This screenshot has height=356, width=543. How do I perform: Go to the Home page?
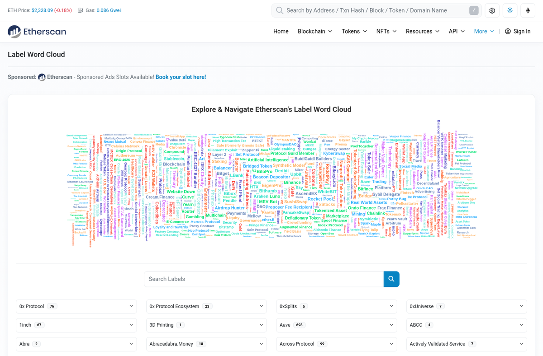(x=281, y=31)
